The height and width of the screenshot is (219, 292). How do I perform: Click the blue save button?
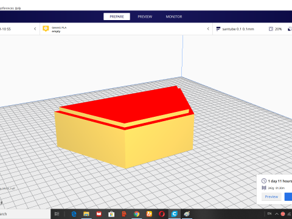[288, 196]
